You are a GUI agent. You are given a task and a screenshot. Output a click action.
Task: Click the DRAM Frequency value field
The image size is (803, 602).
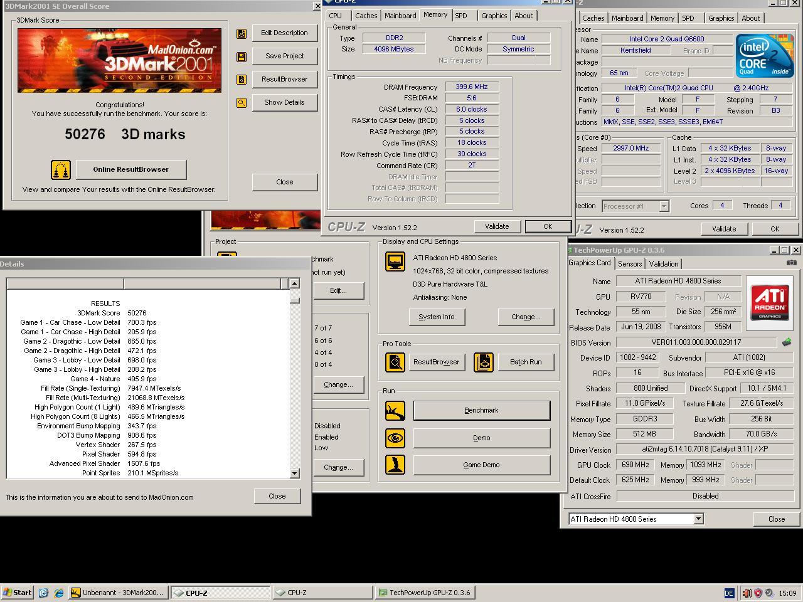click(x=472, y=87)
